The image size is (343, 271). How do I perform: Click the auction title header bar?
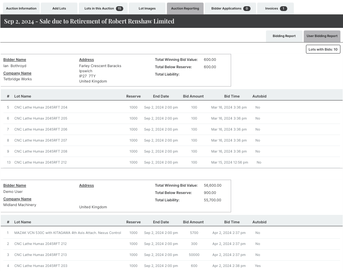(171, 21)
